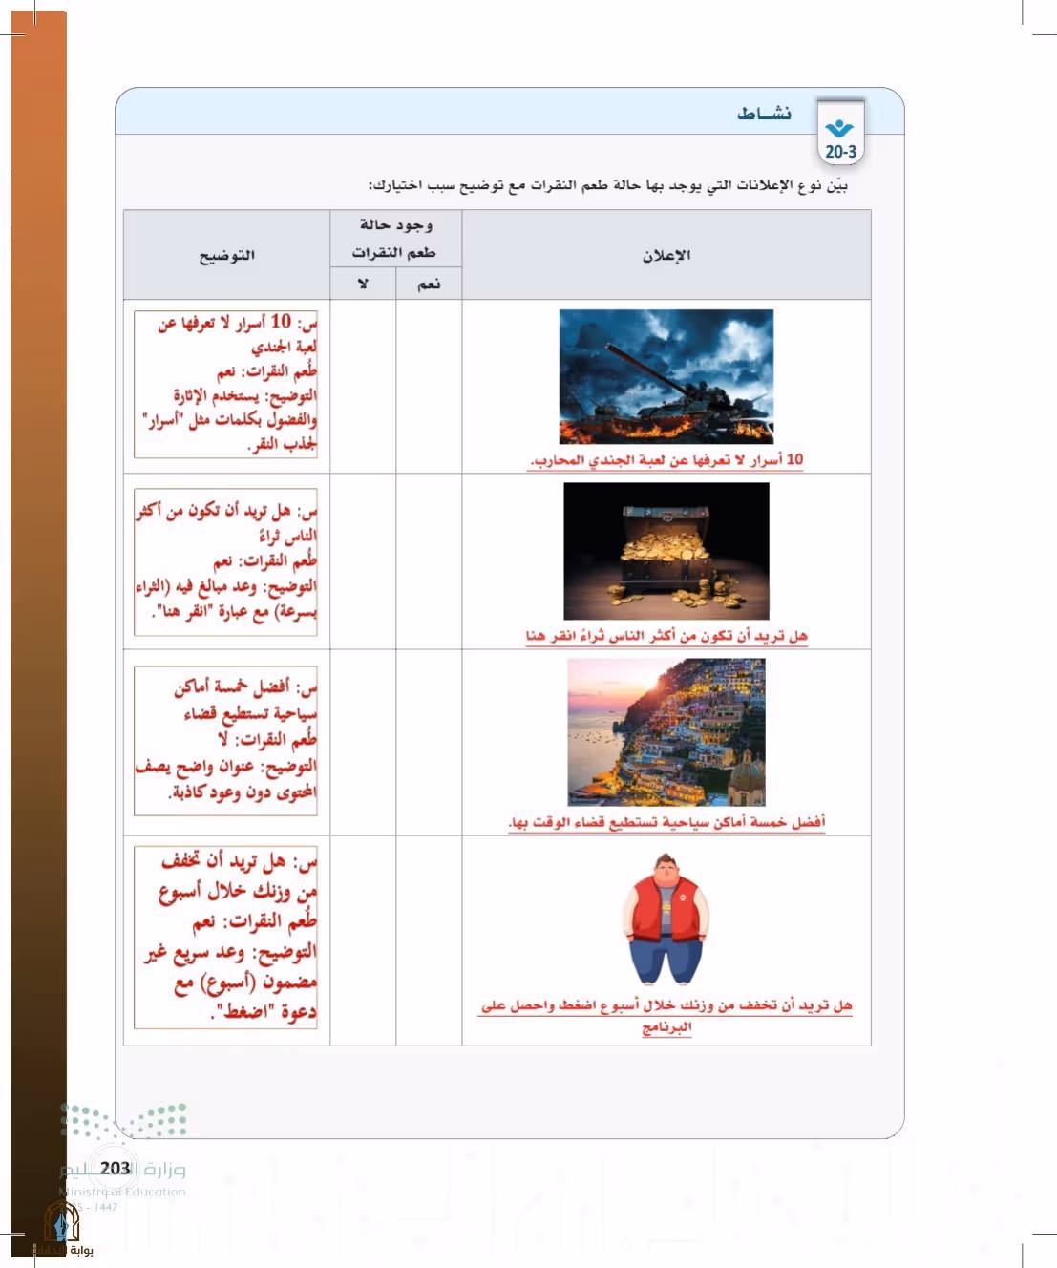The image size is (1057, 1268).
Task: Click the لا cell in the tourist places row
Action: tap(363, 743)
